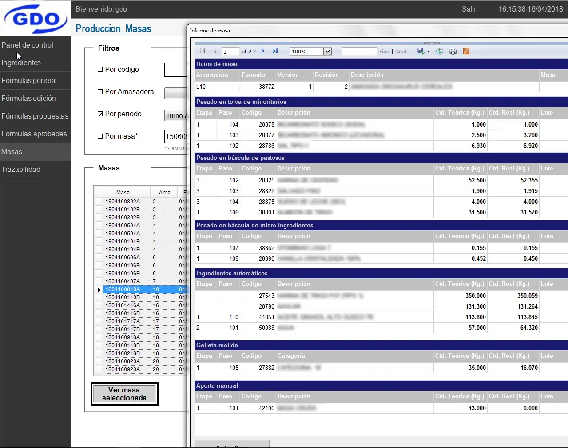The width and height of the screenshot is (568, 448).
Task: Click the Producción_Masas page title
Action: click(x=113, y=29)
